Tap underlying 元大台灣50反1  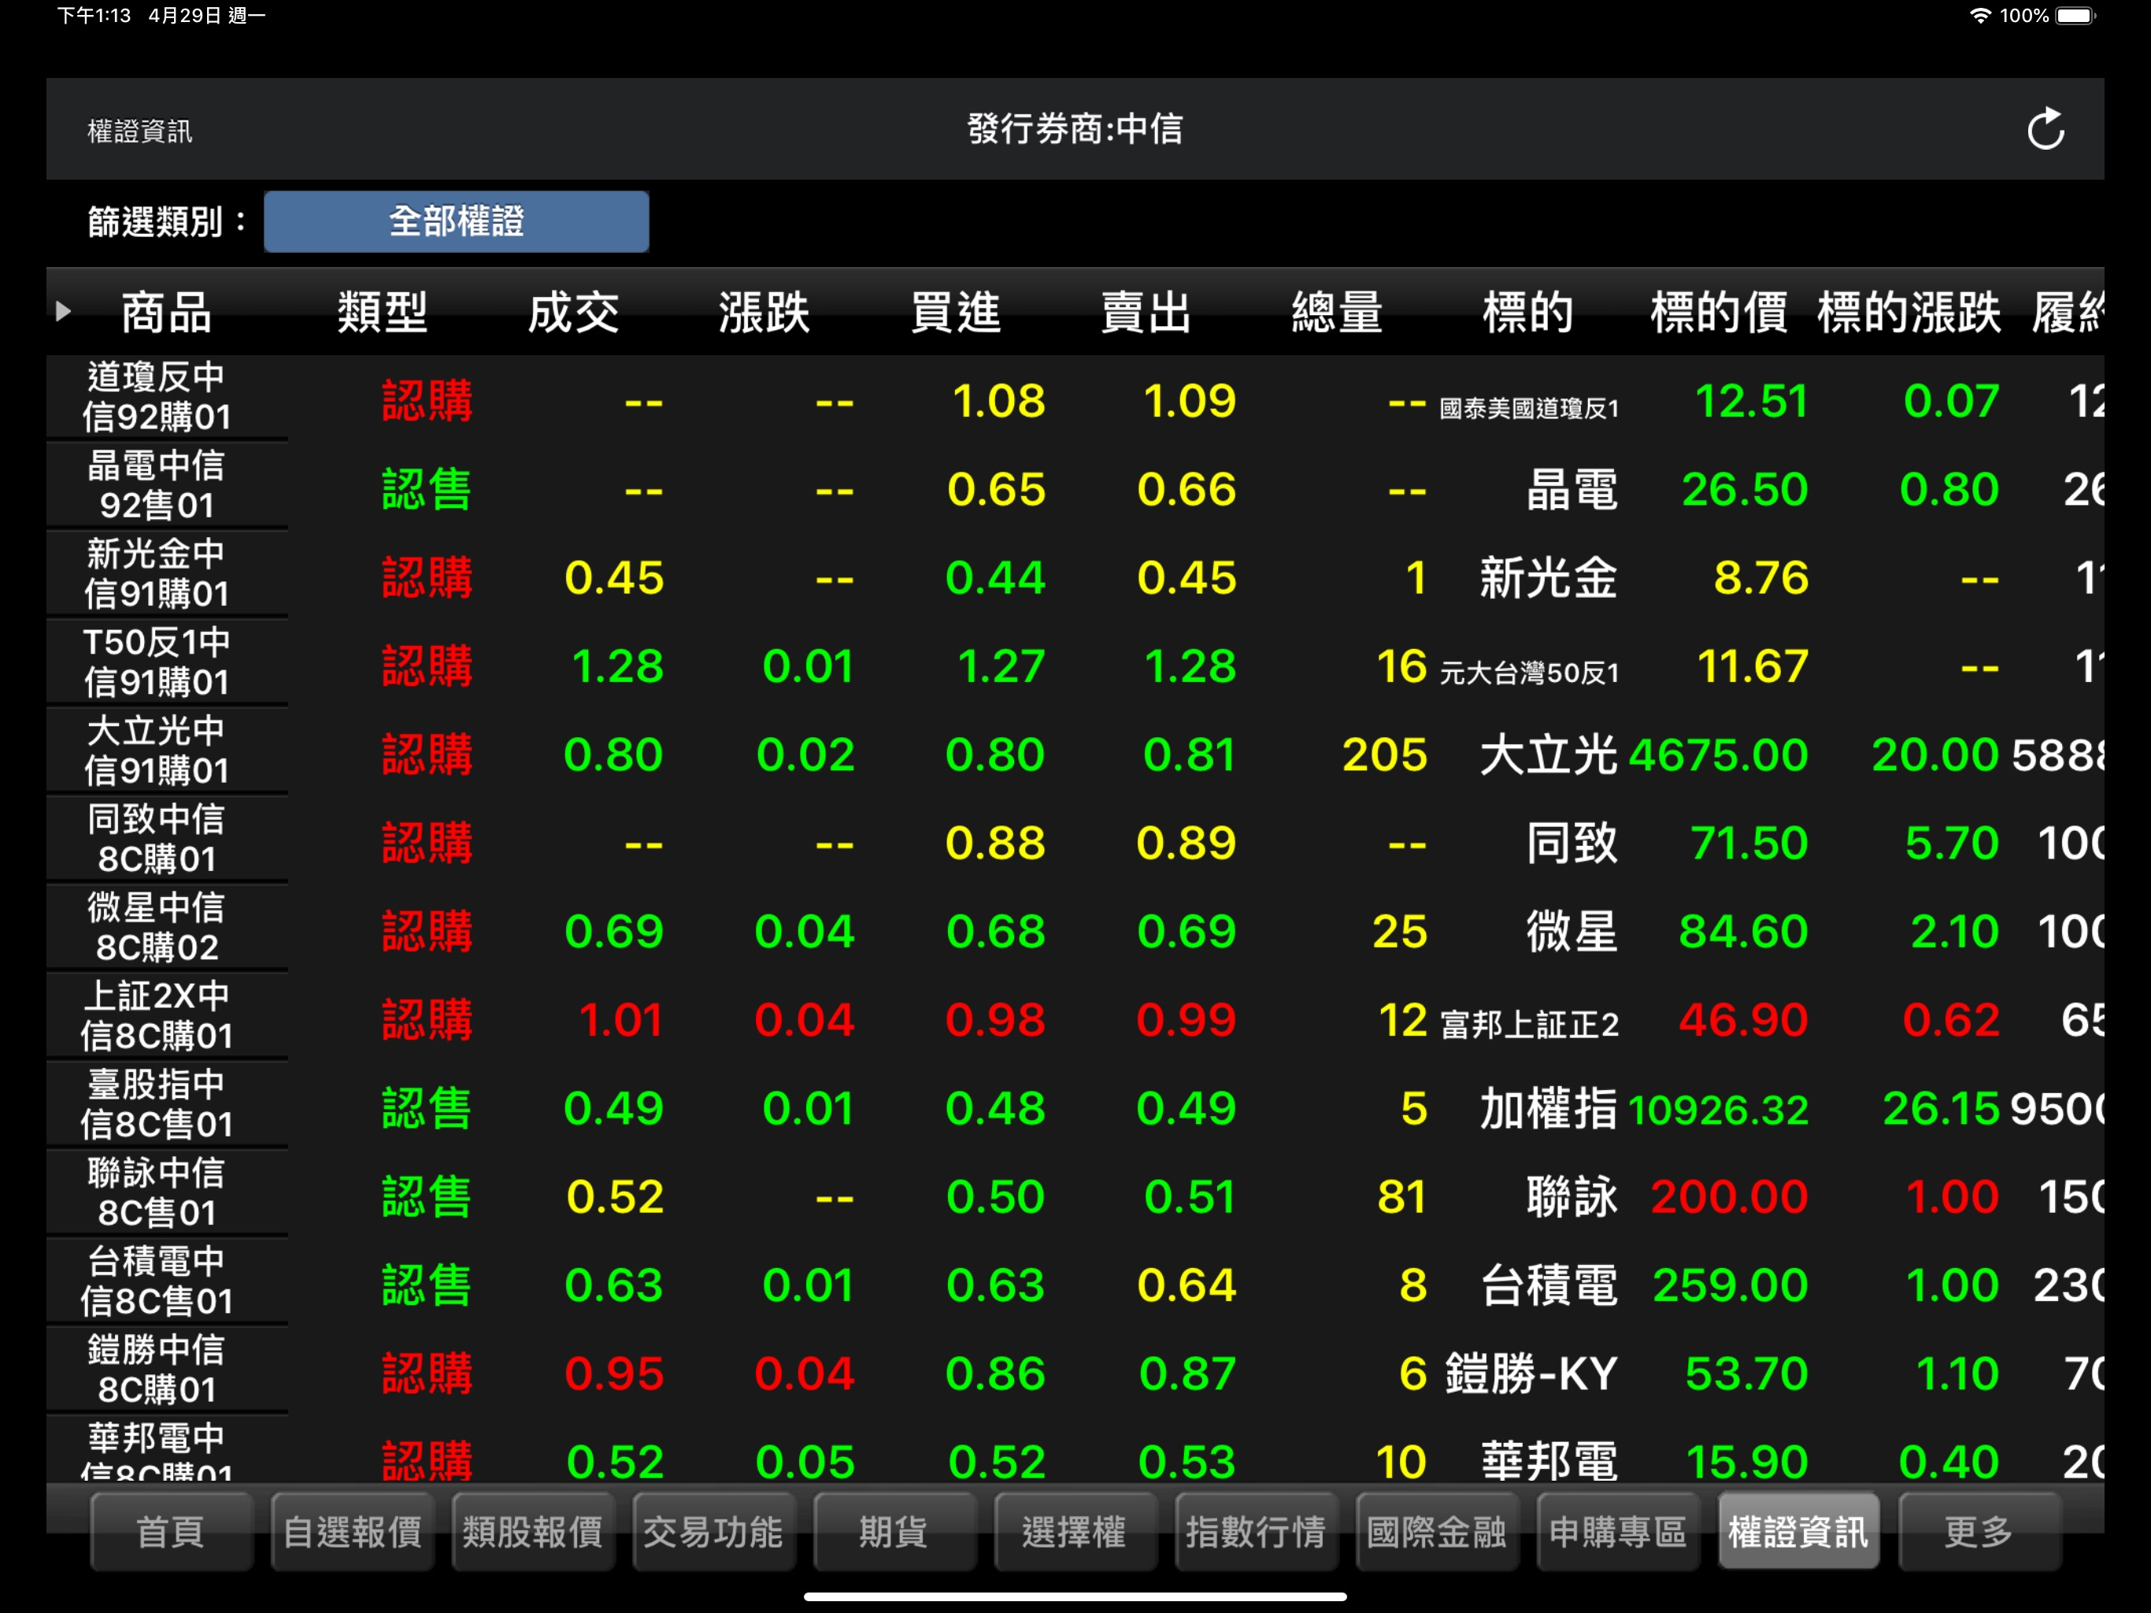pos(1530,673)
